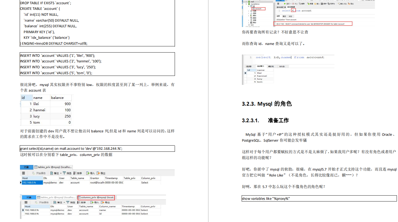Click the balance column header in the account table
Viewport: 398px width, 222px height.
pyautogui.click(x=60, y=98)
